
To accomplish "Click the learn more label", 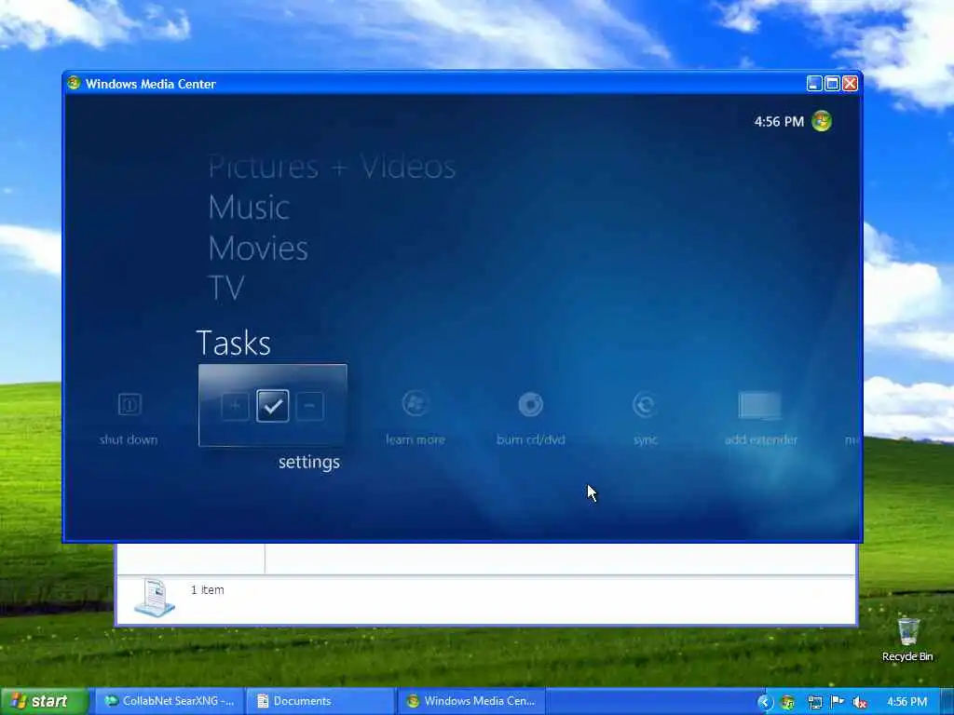I will coord(416,439).
